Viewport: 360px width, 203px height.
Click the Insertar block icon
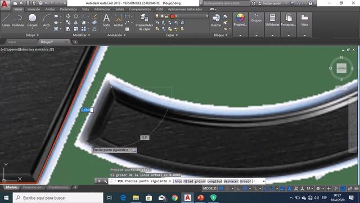tap(216, 20)
